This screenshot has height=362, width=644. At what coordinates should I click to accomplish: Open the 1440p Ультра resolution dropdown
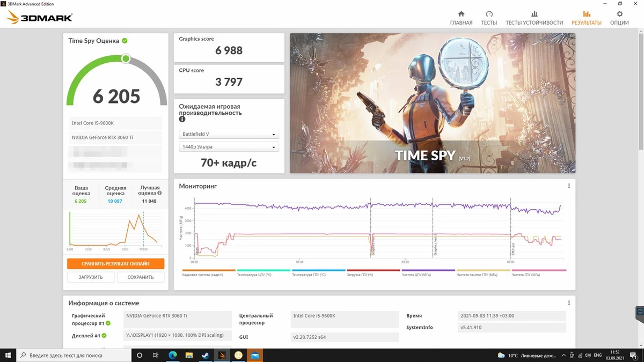point(229,147)
